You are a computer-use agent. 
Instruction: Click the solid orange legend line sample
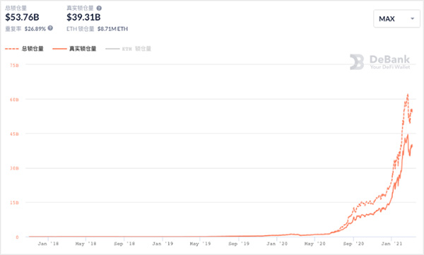(59, 49)
